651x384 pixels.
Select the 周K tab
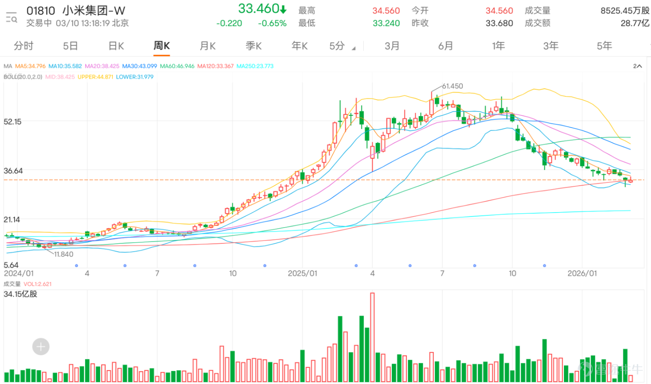coord(162,46)
